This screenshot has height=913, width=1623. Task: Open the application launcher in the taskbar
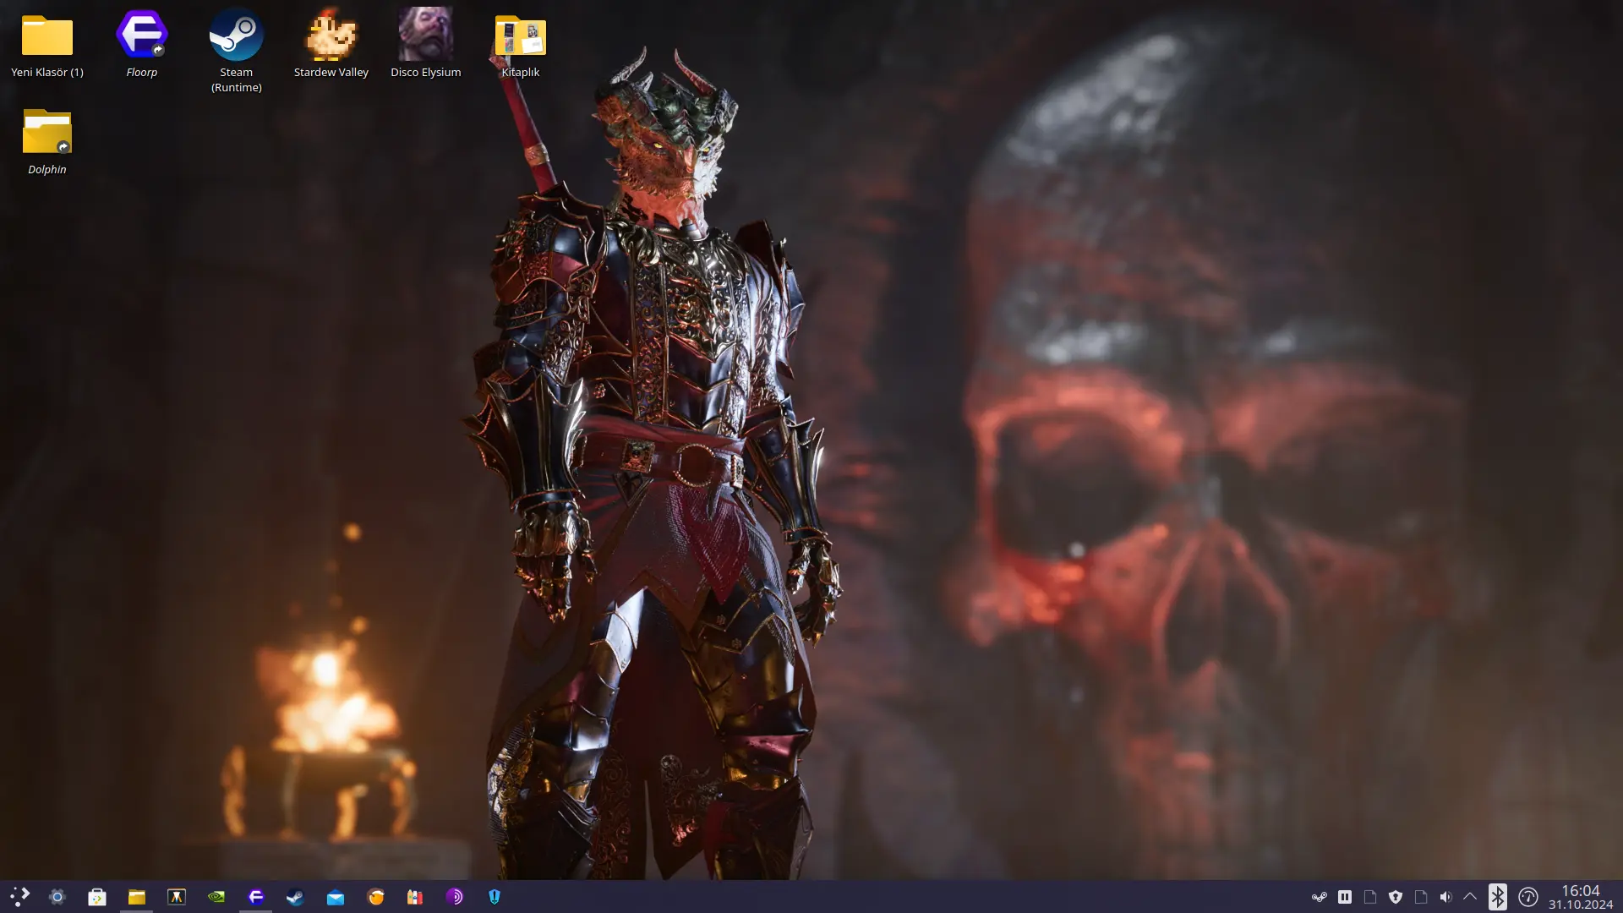[19, 897]
